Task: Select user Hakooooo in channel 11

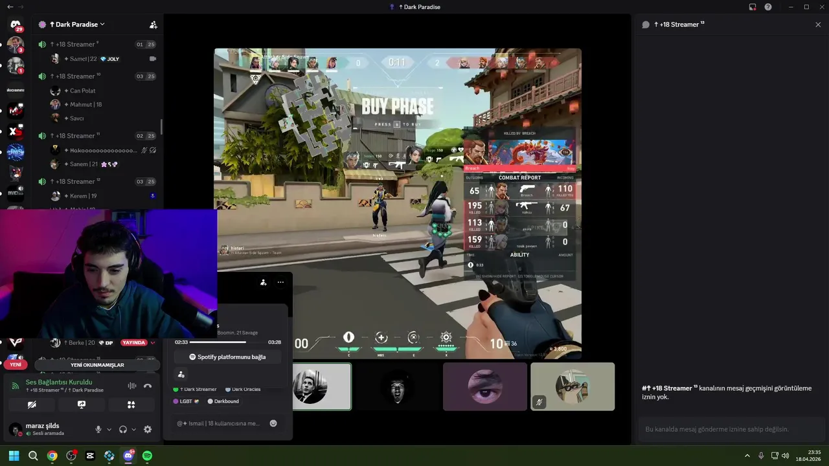Action: 104,150
